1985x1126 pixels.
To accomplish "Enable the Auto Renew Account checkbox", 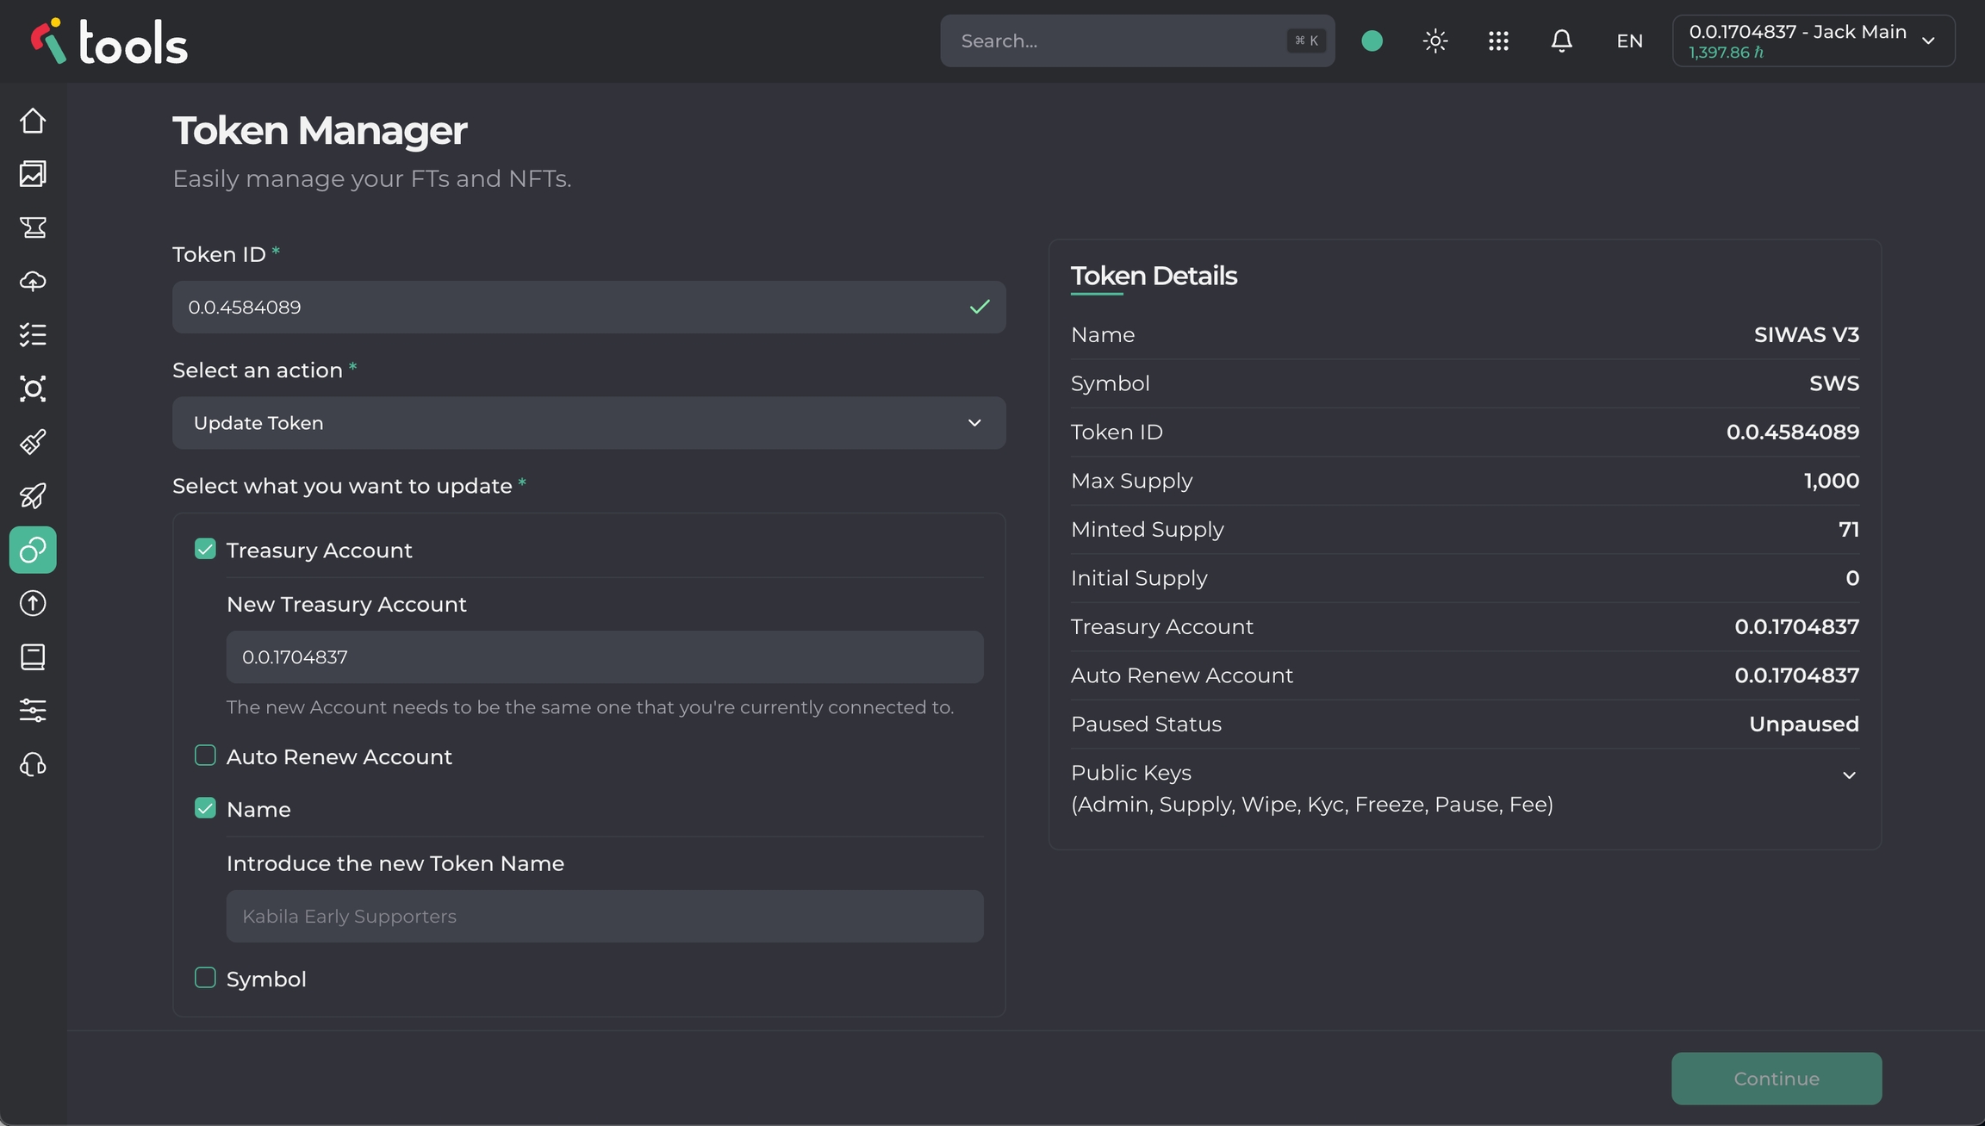I will (x=205, y=756).
